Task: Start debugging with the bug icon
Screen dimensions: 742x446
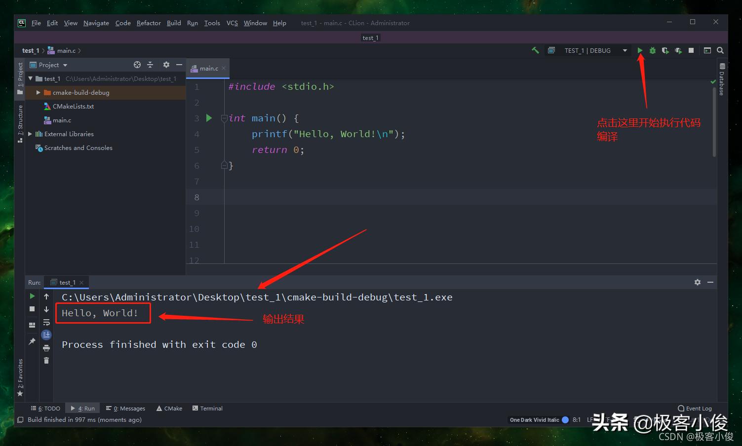Action: click(x=653, y=50)
